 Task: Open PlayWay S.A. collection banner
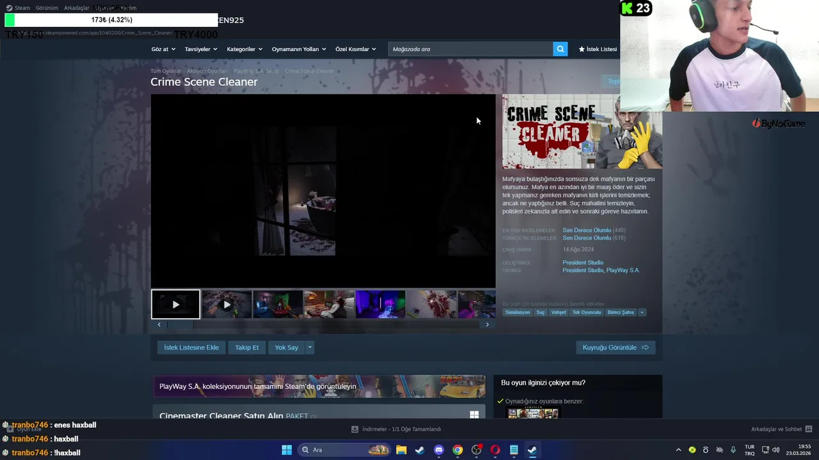[x=319, y=386]
